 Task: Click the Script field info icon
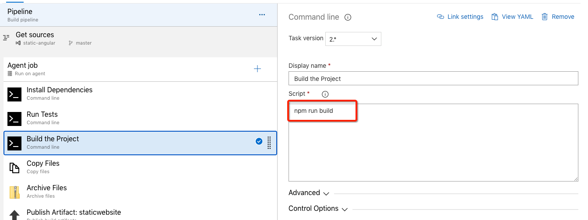tap(325, 94)
